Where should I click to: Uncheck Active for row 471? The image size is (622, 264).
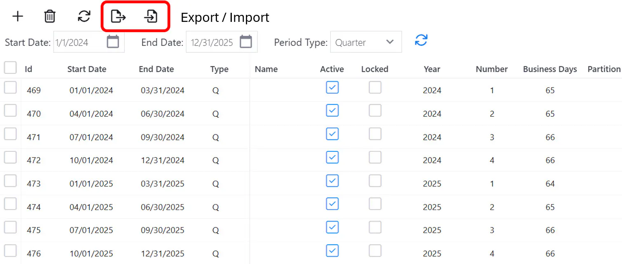(332, 134)
